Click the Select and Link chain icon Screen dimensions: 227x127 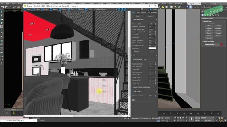(11, 7)
